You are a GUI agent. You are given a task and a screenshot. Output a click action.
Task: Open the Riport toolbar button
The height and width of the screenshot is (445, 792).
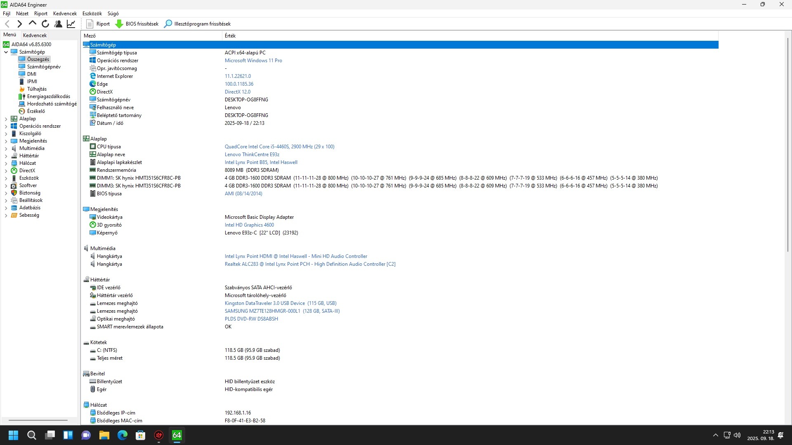[98, 24]
